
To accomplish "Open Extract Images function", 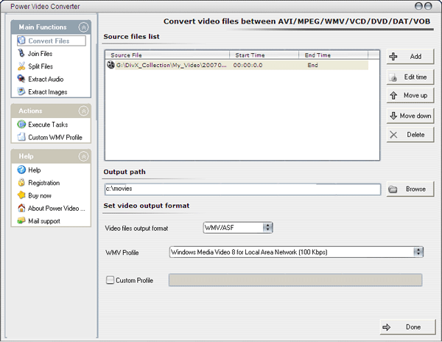I will coord(48,92).
